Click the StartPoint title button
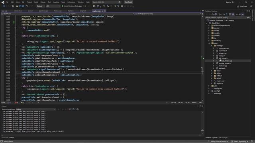The height and width of the screenshot is (143, 255). point(128,2)
